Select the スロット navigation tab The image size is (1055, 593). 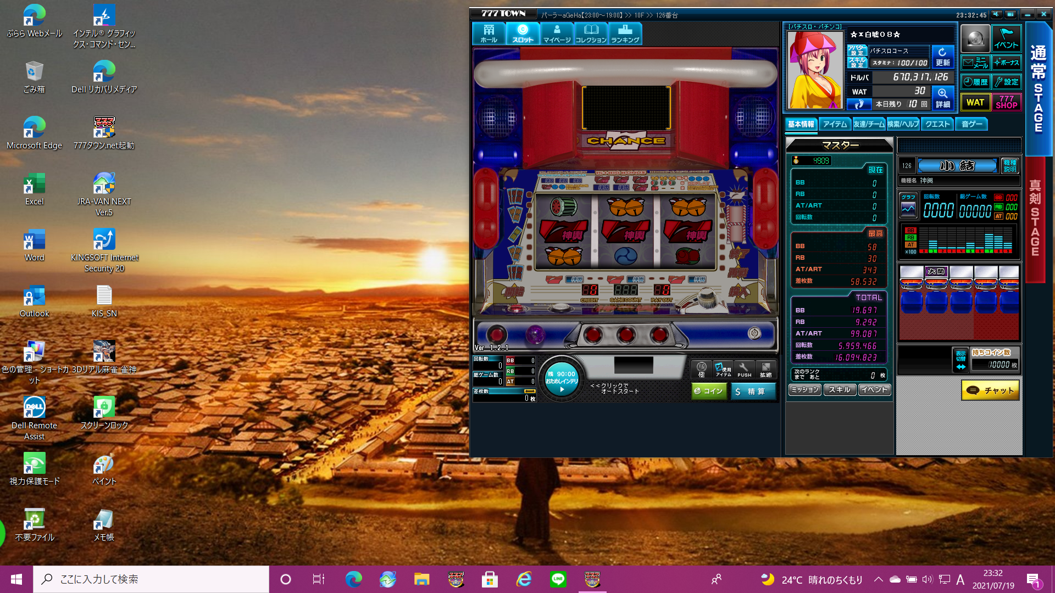click(x=523, y=33)
